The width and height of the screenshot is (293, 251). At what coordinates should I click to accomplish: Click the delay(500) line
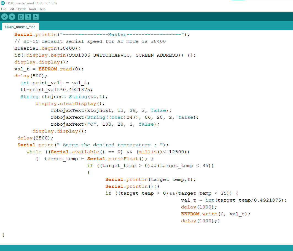31,76
